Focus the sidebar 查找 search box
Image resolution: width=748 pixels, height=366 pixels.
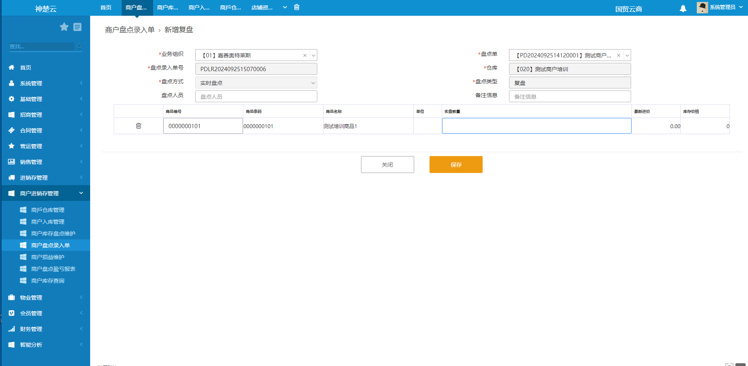(x=42, y=46)
